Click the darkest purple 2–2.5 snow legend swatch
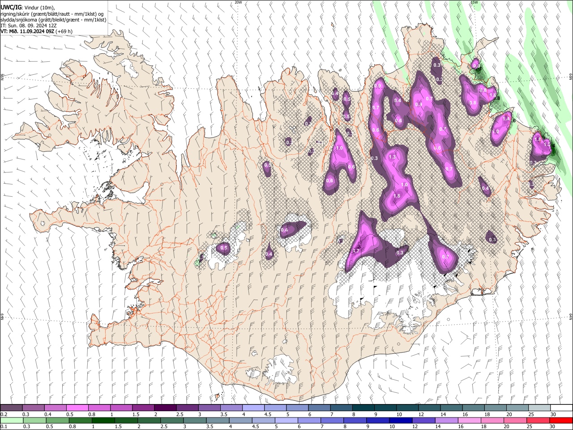 point(165,408)
